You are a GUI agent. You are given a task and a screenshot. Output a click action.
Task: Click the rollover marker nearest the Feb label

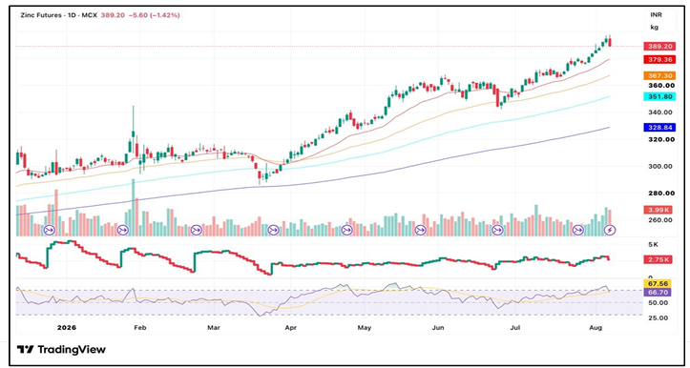tap(123, 230)
